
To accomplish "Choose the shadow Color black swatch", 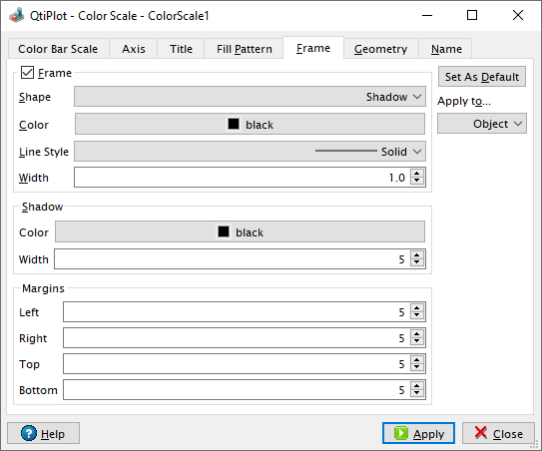I will click(x=240, y=231).
